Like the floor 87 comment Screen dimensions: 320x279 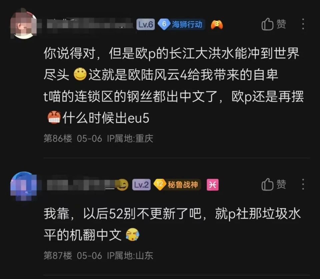coord(273,184)
